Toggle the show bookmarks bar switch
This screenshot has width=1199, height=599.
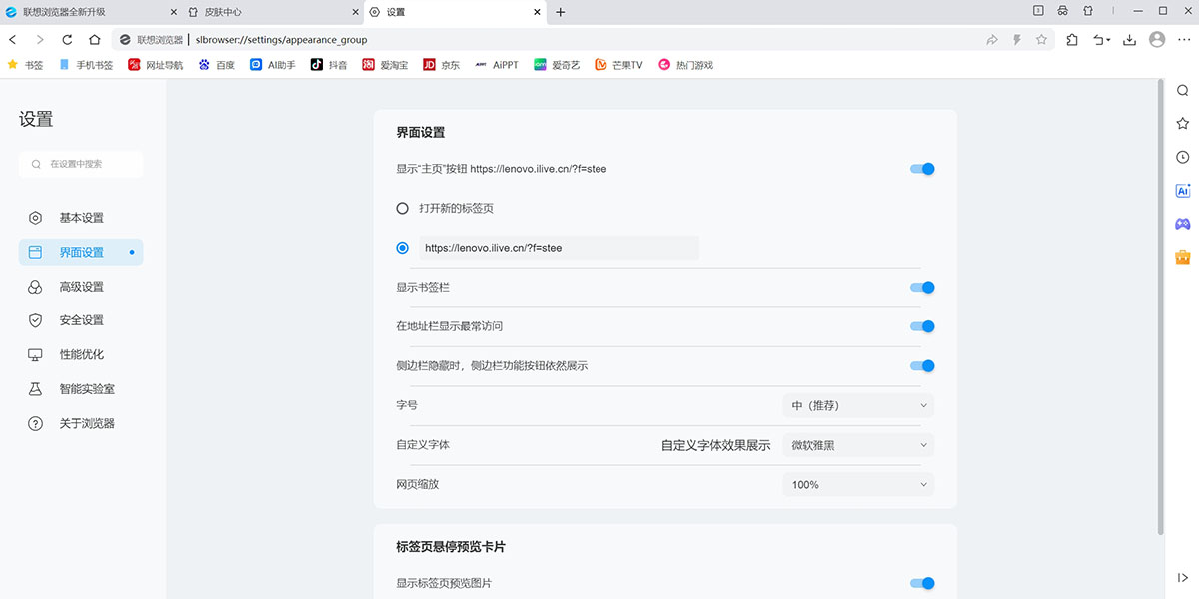pos(922,288)
